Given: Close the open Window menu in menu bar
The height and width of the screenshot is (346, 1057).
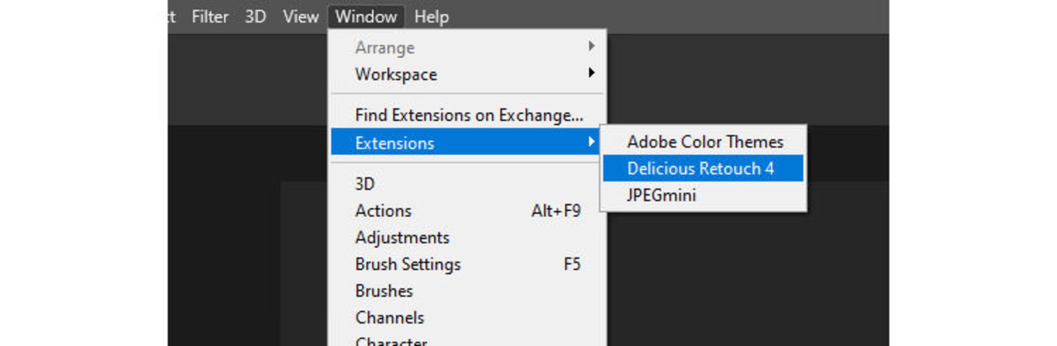Looking at the screenshot, I should 366,16.
